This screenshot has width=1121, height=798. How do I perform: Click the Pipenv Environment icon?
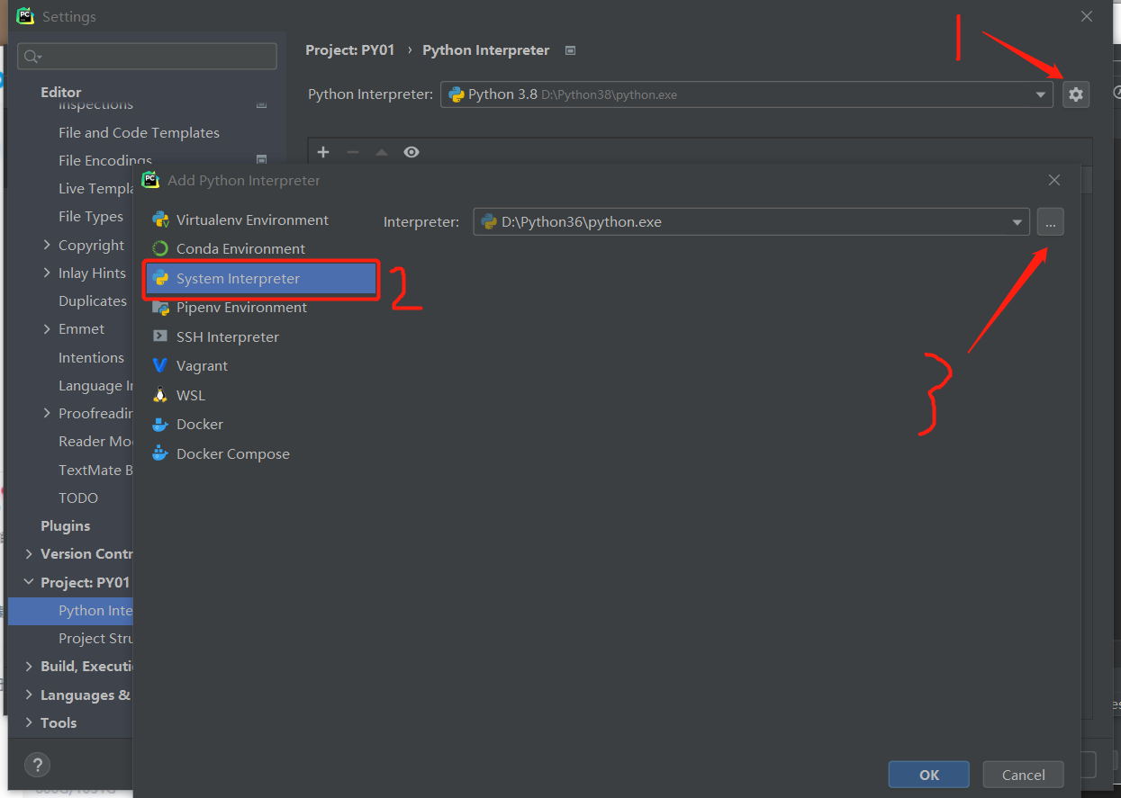click(x=160, y=308)
